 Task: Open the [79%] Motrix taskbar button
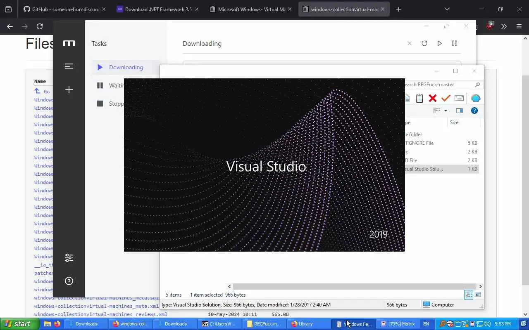pyautogui.click(x=398, y=324)
